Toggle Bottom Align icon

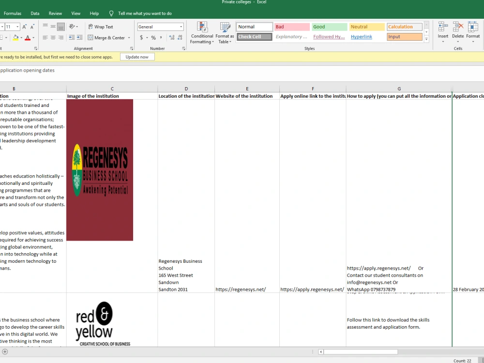(x=61, y=27)
